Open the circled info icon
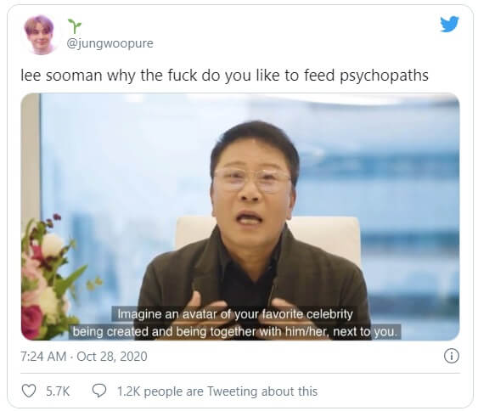 (x=451, y=356)
